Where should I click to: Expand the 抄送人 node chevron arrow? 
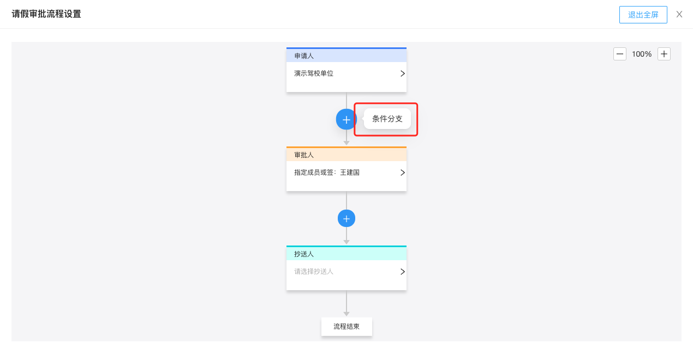click(403, 272)
